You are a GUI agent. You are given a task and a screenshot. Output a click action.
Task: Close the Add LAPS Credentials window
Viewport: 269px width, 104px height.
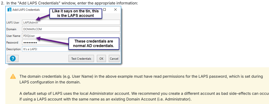coord(115,9)
